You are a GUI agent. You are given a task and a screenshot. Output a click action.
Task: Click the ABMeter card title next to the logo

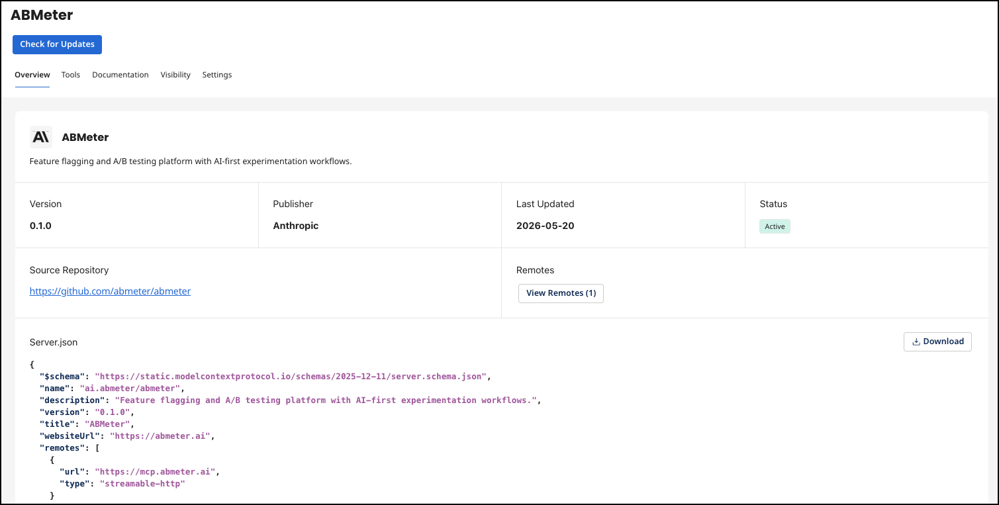click(x=85, y=138)
